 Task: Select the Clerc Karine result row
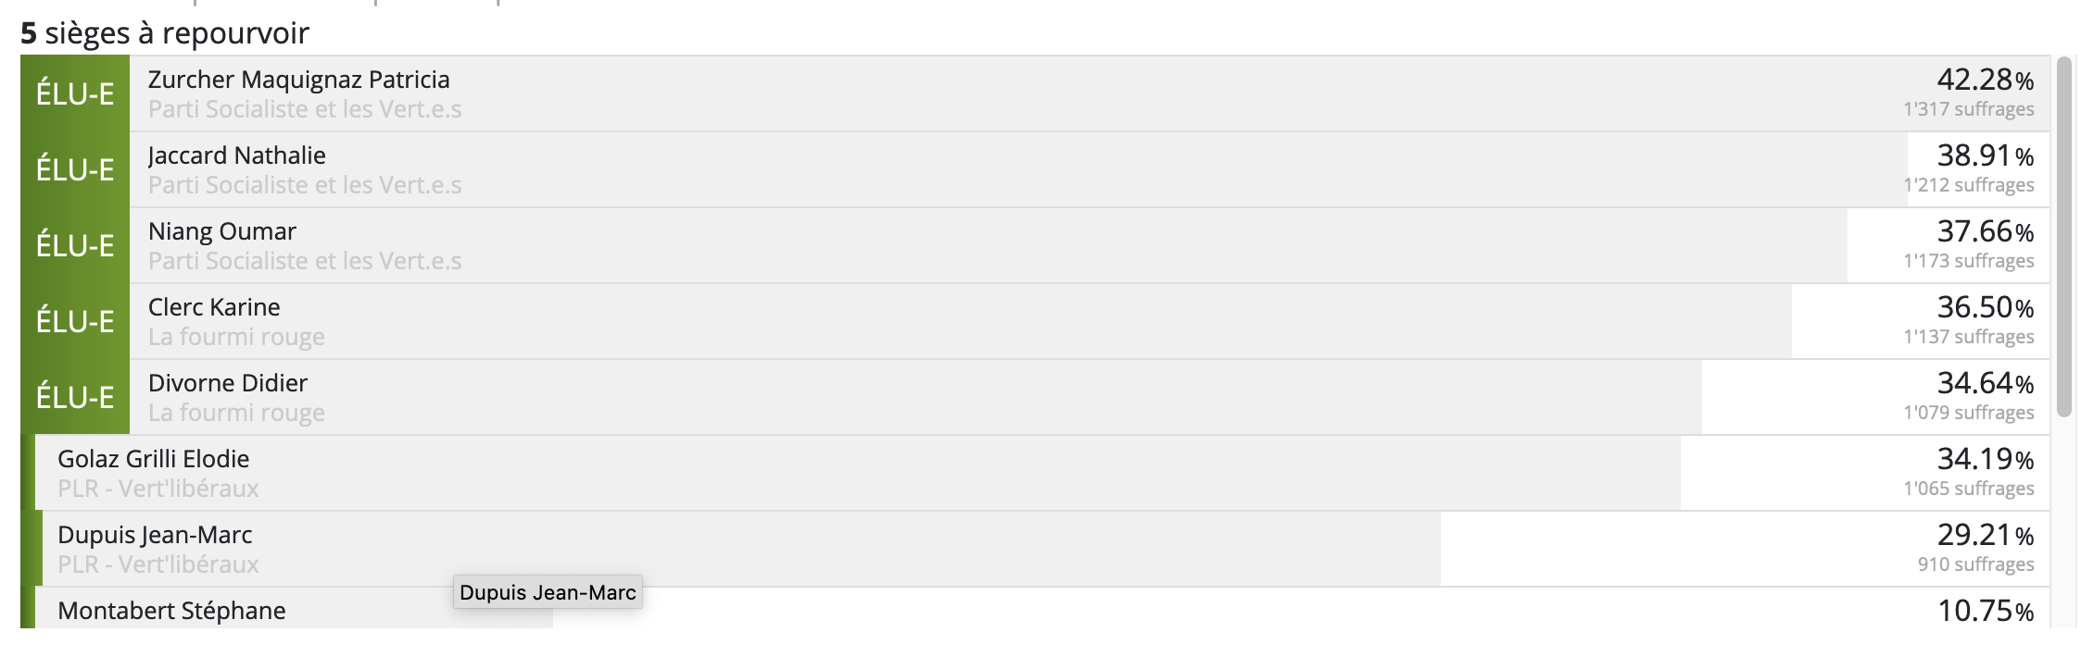click(x=1035, y=321)
